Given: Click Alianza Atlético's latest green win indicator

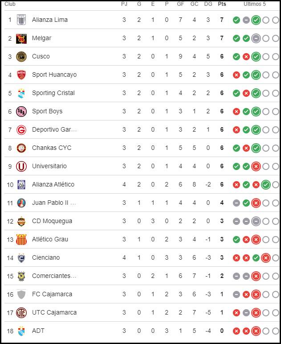Looking at the screenshot, I should pos(266,185).
